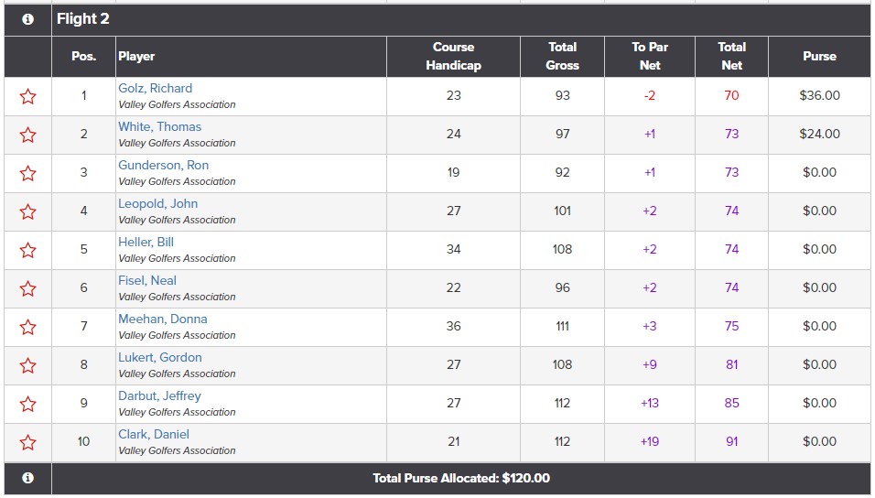Toggle favorite star for Golz, Richard
The image size is (875, 498).
pos(27,97)
